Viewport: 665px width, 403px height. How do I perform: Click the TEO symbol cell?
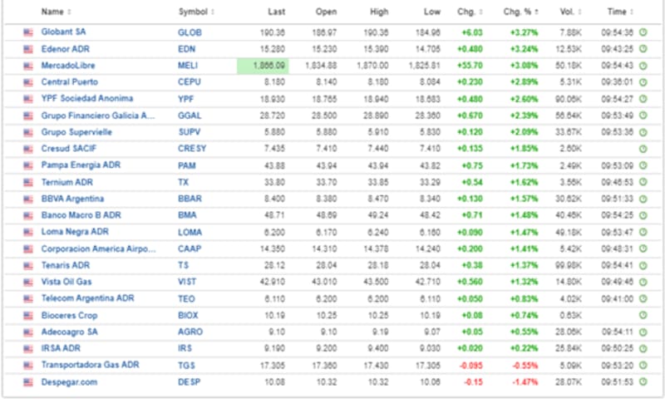187,298
